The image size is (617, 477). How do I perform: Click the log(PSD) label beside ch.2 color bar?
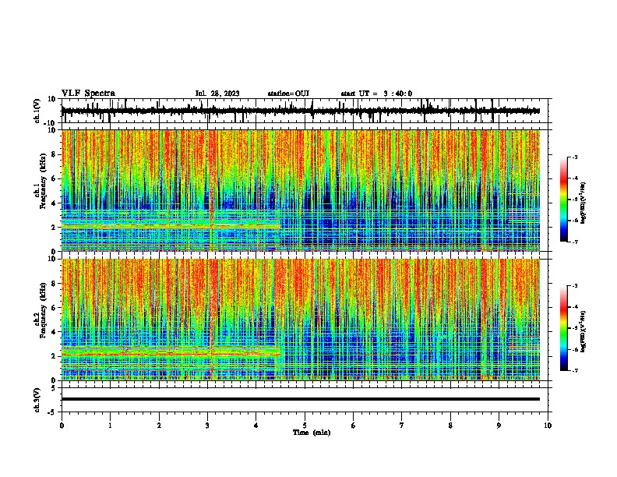point(583,331)
